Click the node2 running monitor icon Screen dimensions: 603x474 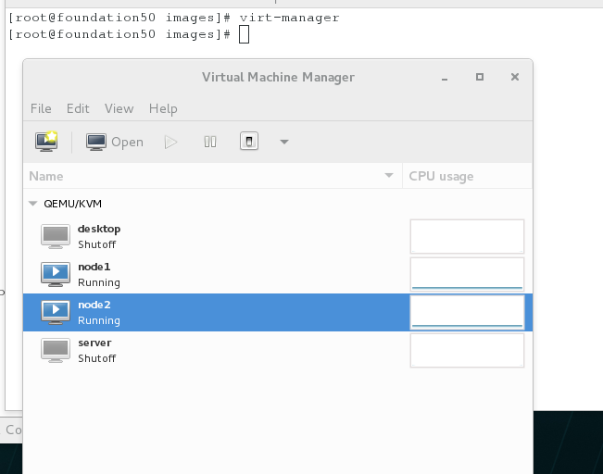pos(56,313)
